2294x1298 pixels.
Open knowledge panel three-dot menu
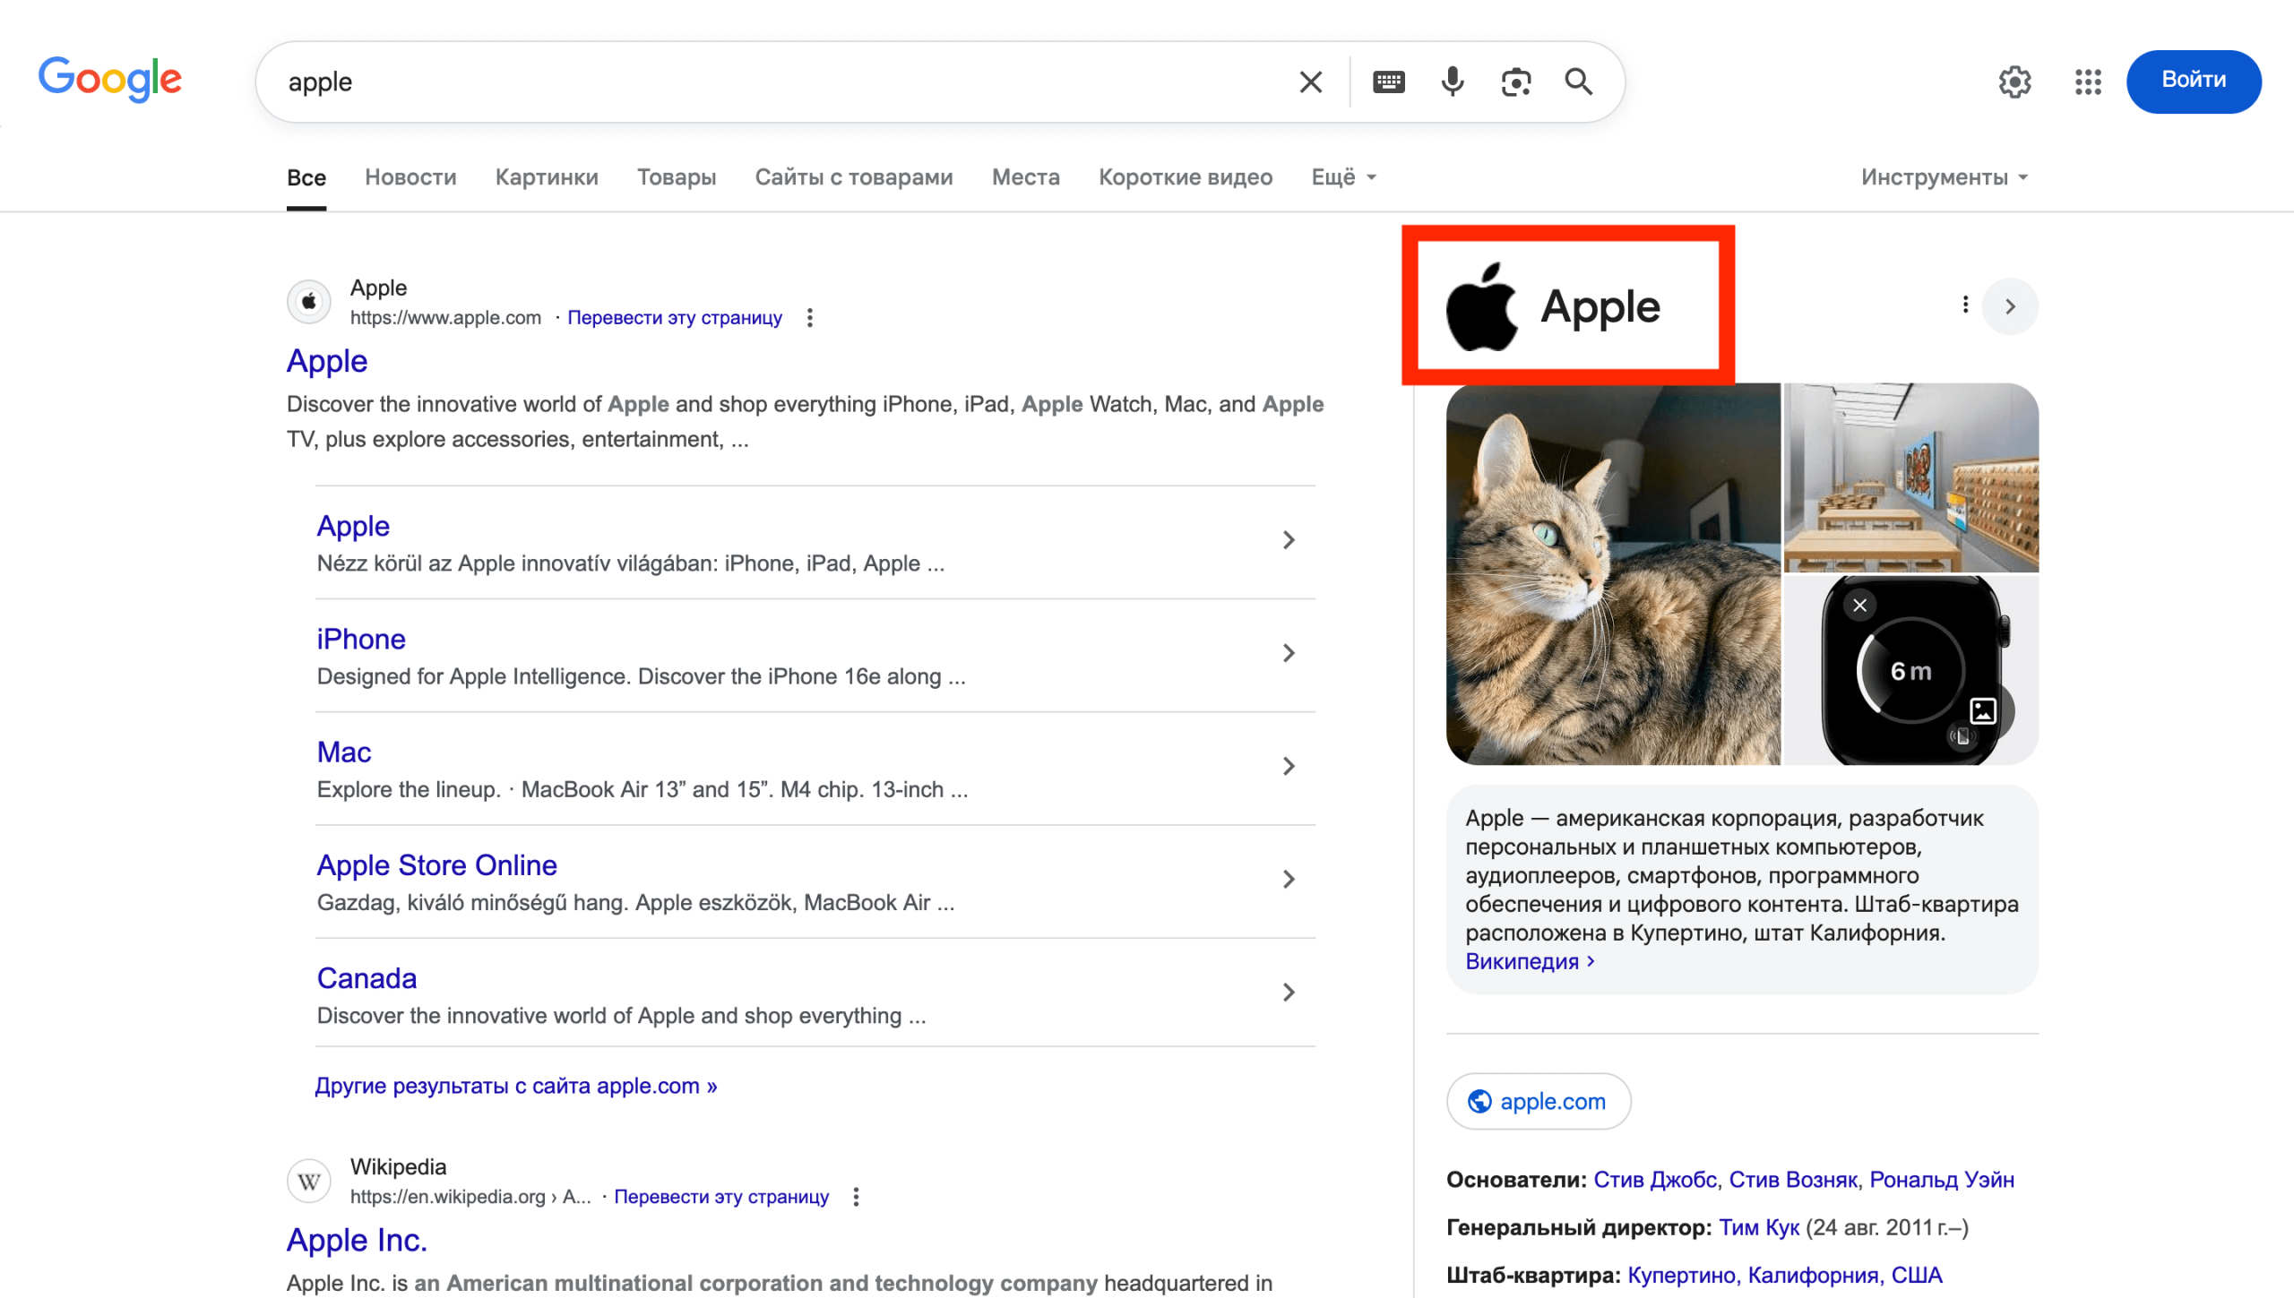1965,305
